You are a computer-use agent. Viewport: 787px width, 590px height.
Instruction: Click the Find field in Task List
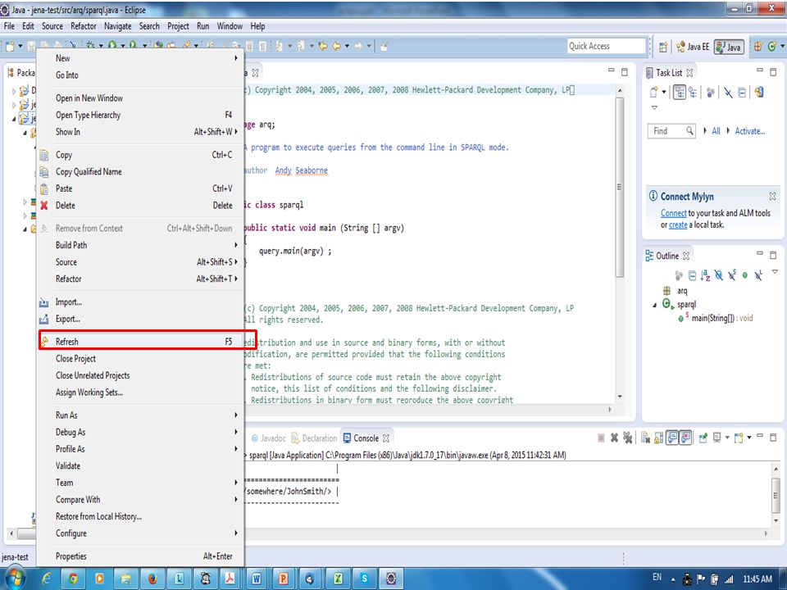click(671, 131)
